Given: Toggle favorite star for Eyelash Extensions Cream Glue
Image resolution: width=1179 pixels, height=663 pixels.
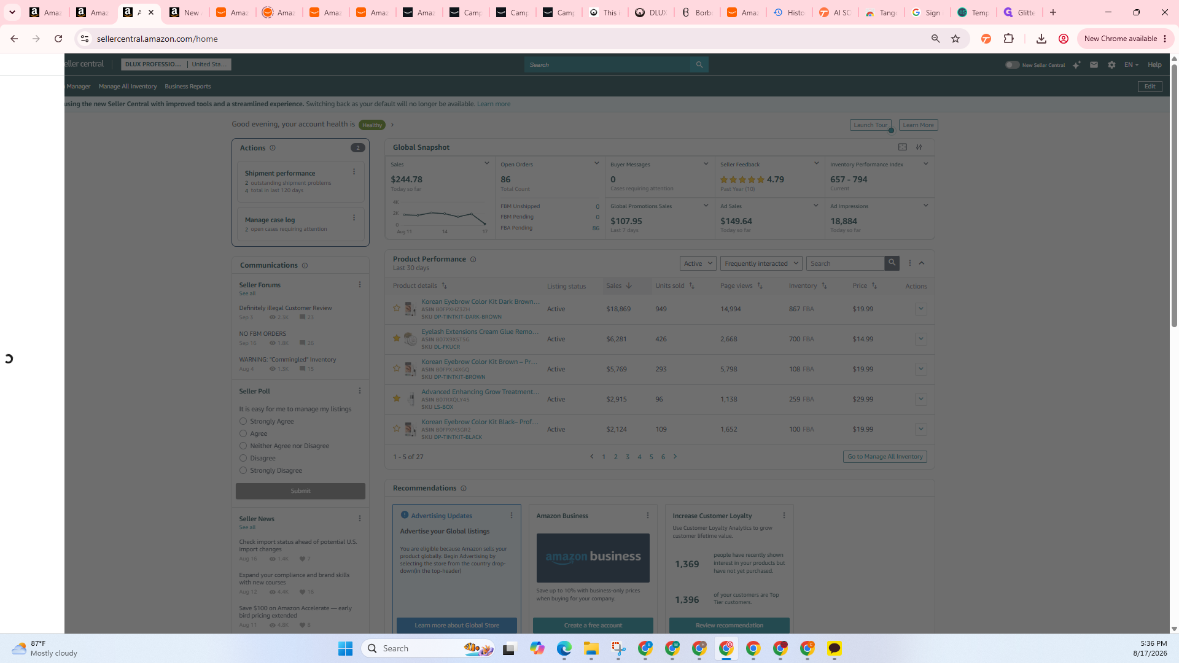Looking at the screenshot, I should (x=397, y=338).
